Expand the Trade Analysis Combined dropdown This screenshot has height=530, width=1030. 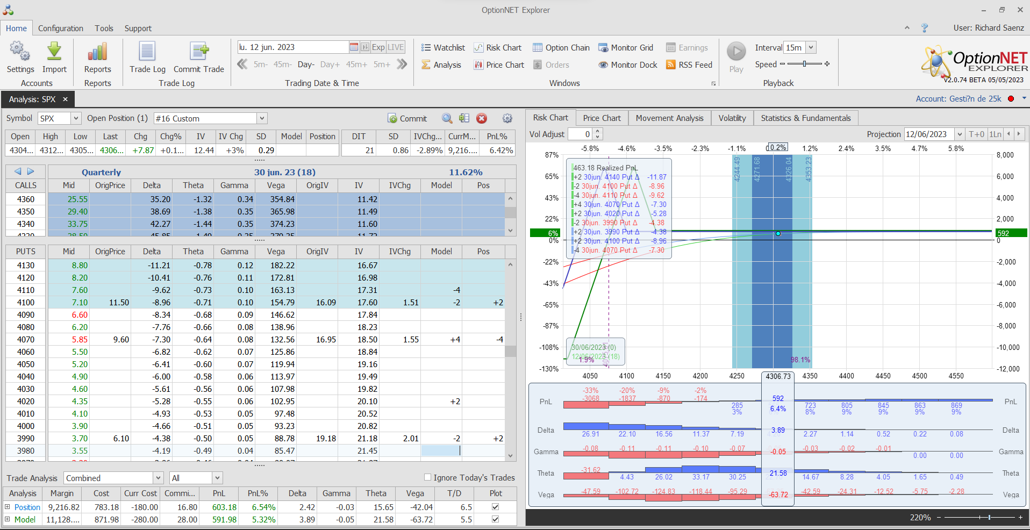point(158,478)
